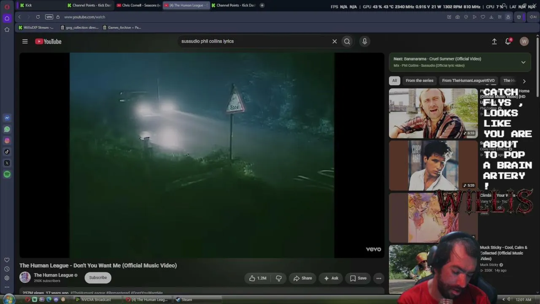Open WhatsApp in the Opera sidebar
The image size is (540, 304).
click(7, 129)
